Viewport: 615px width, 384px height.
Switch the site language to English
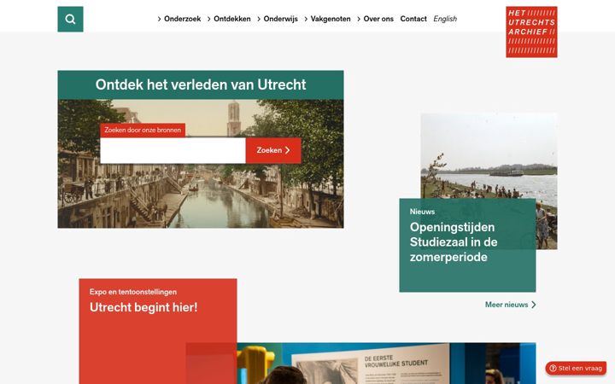click(x=445, y=19)
